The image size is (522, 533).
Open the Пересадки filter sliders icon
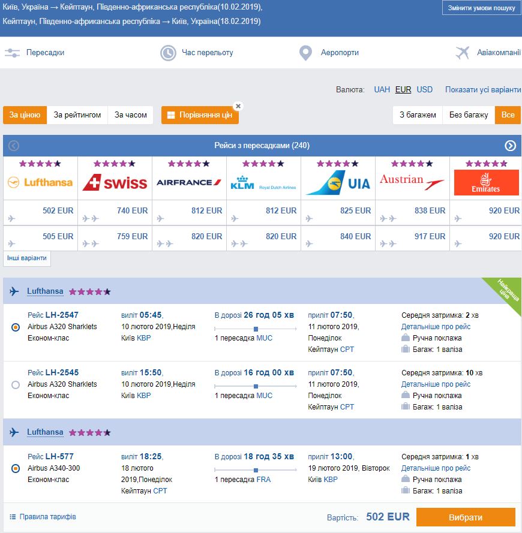pos(12,53)
